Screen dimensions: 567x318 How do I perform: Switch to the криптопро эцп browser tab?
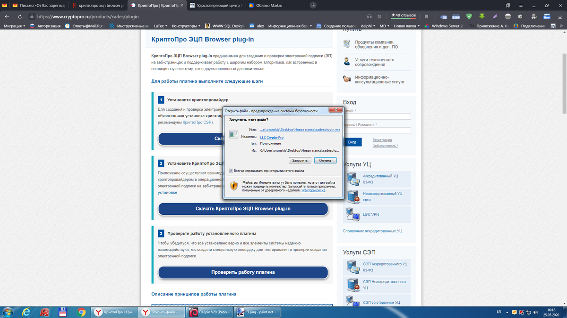coord(98,5)
